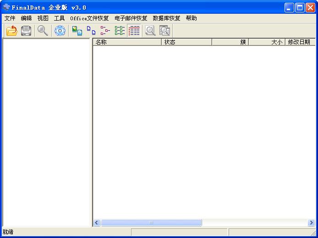318x238 pixels.
Task: Open the 文件 menu
Action: tap(10, 18)
